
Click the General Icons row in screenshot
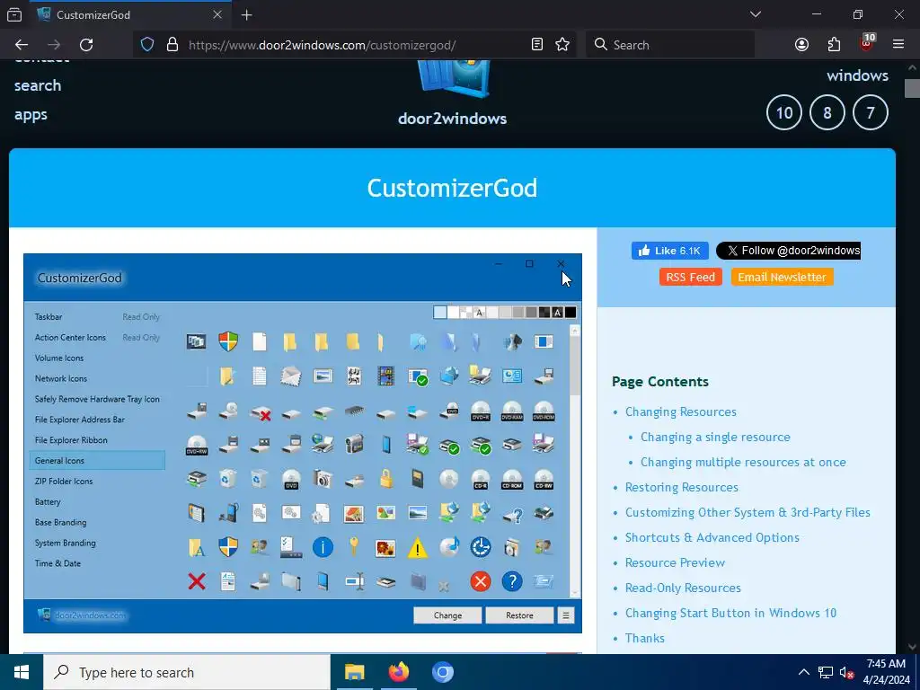[x=97, y=461]
